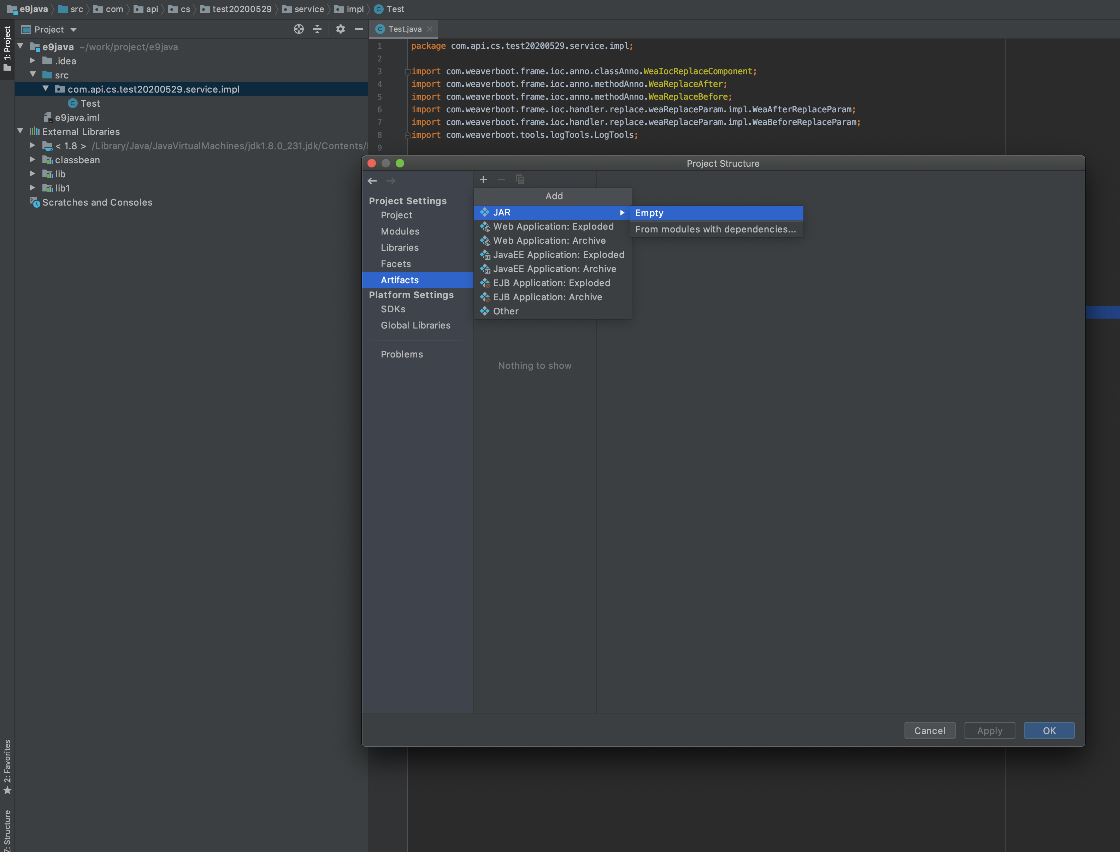Viewport: 1120px width, 852px height.
Task: Hide the Project tool window with minus icon
Action: coord(359,29)
